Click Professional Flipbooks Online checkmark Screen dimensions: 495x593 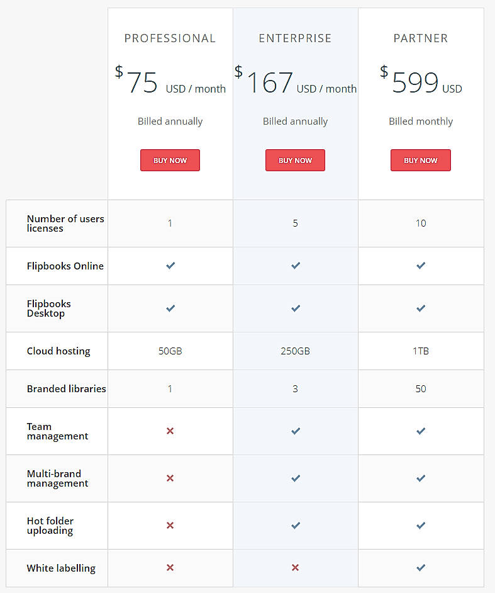coord(170,266)
